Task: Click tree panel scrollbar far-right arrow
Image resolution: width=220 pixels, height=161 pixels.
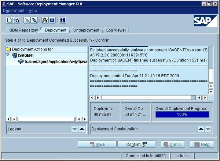Action: tap(85, 119)
